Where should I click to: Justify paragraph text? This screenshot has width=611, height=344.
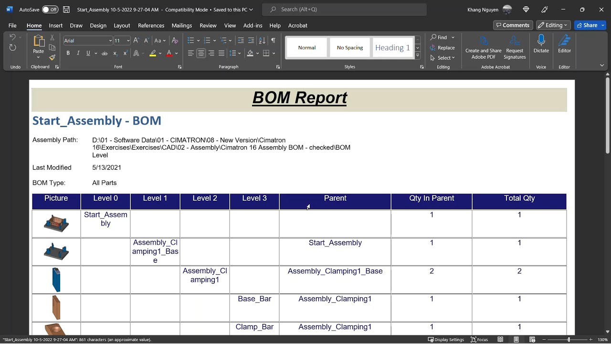[221, 54]
